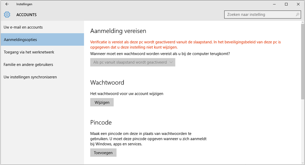305x165 pixels.
Task: Maximize the Instellingen window
Action: [x=286, y=4]
